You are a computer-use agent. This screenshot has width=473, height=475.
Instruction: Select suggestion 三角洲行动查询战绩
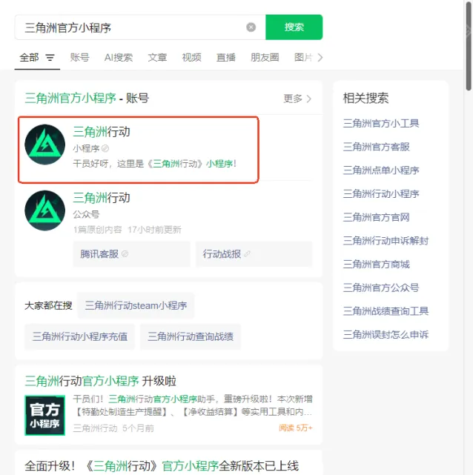(x=191, y=336)
